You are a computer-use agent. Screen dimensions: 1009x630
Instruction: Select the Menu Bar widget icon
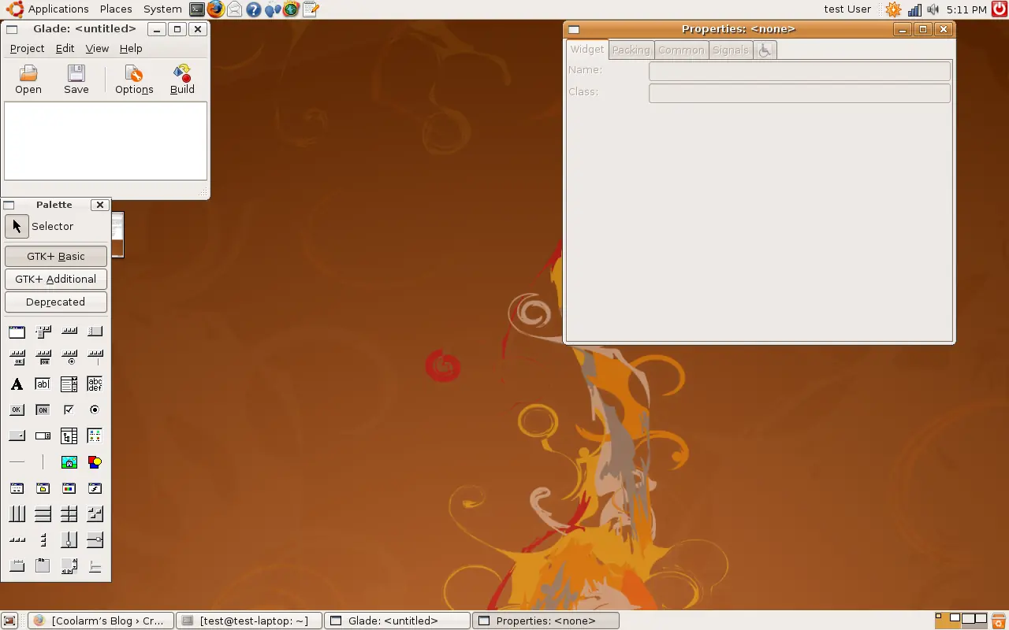coord(43,332)
